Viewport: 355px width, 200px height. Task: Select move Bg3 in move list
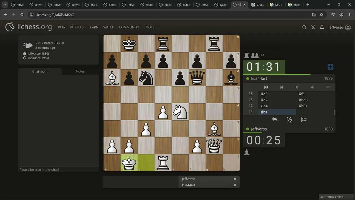coord(277,94)
